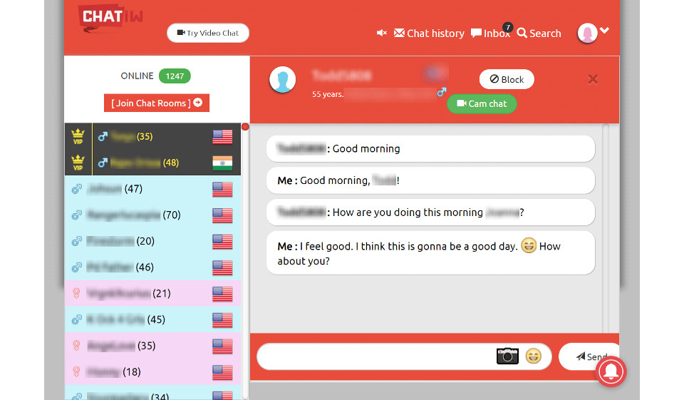
Task: Block the current chat user
Action: 507,79
